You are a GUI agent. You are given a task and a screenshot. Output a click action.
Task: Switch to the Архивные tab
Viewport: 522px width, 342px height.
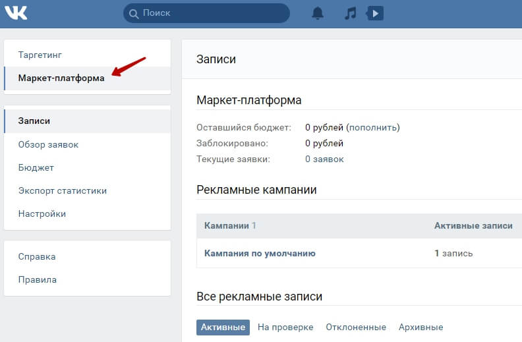coord(420,327)
